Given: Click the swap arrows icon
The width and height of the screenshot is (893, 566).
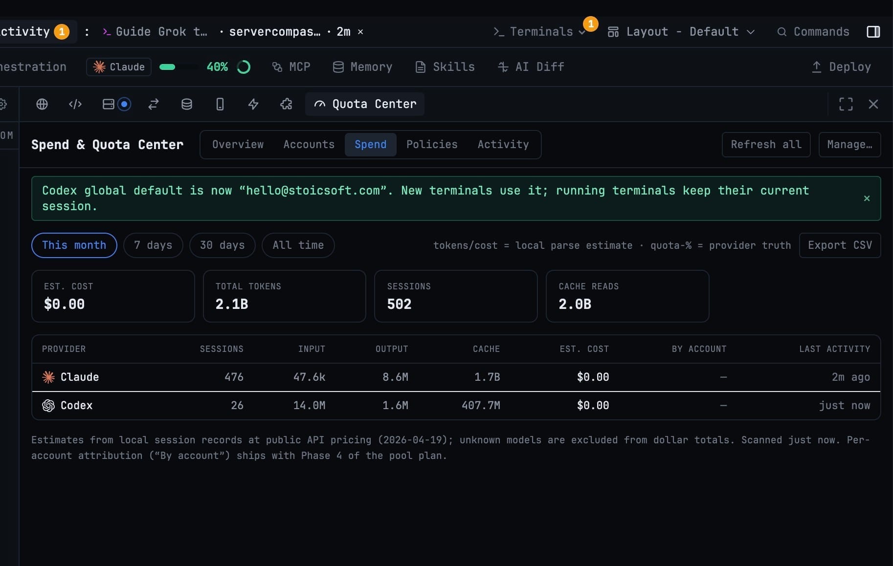Looking at the screenshot, I should (154, 104).
